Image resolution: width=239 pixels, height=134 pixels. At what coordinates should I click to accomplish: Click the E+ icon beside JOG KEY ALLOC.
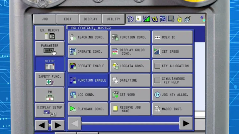coord(157,95)
